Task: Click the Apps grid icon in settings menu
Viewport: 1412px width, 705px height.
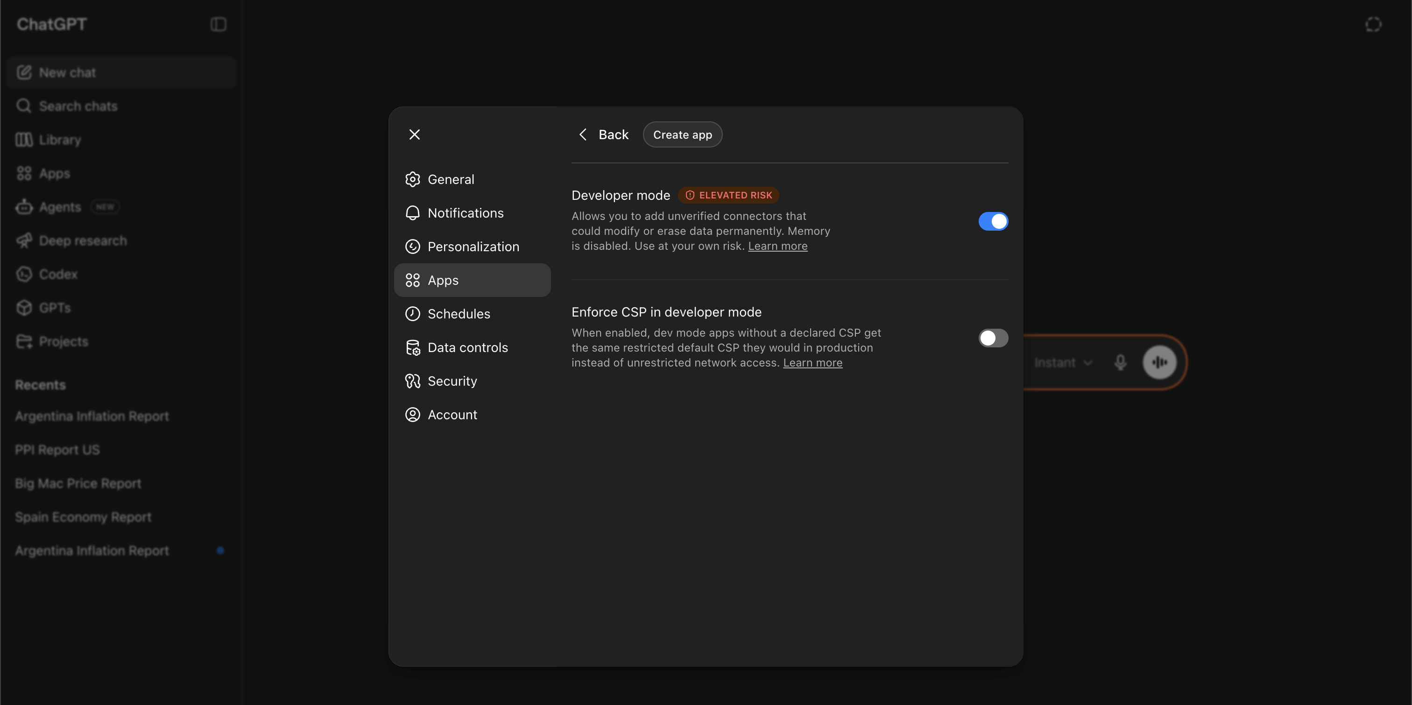Action: [x=412, y=280]
